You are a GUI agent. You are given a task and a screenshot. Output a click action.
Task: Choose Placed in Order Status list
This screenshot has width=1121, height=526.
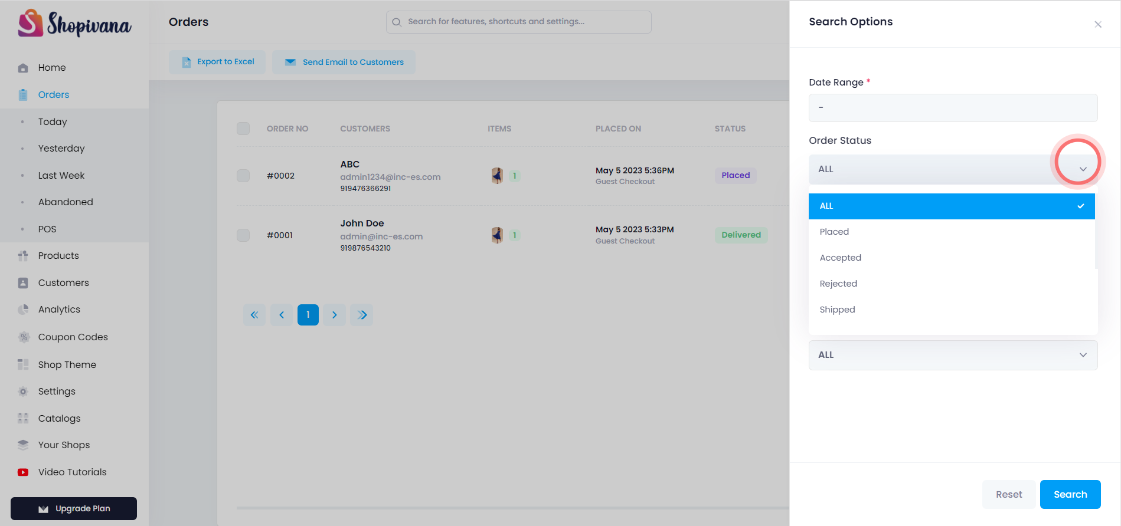tap(952, 232)
